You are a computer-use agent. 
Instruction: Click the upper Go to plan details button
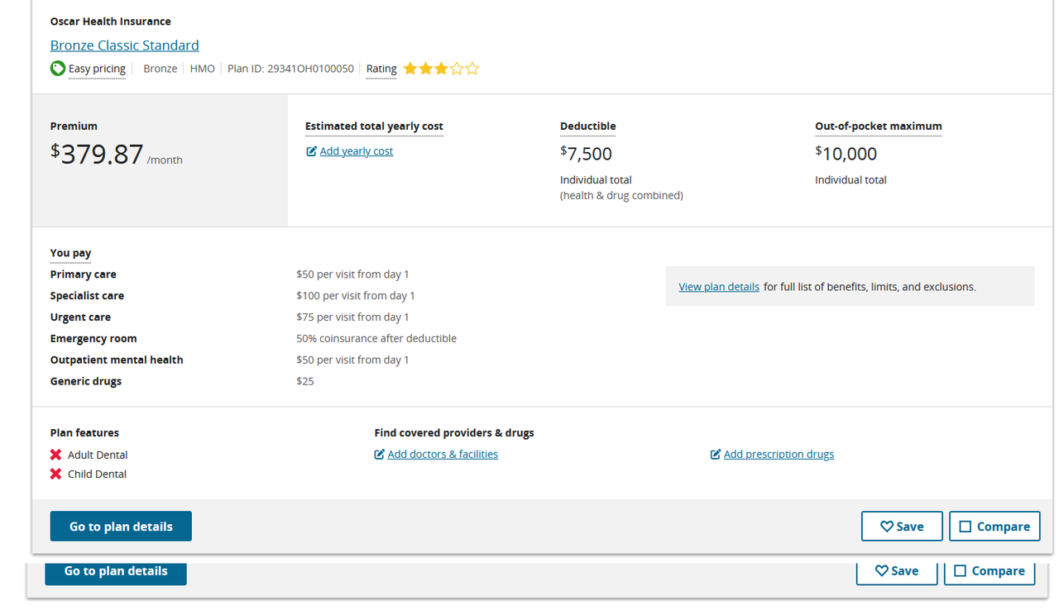tap(121, 527)
